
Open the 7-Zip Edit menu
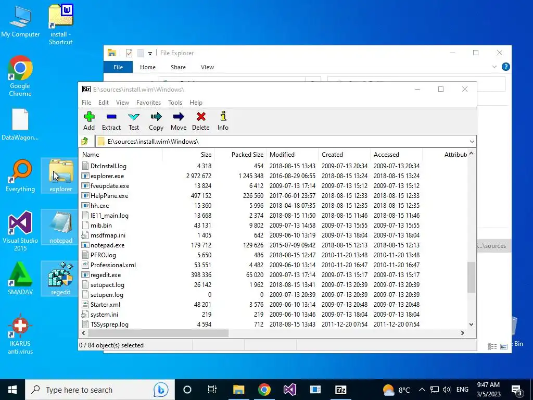(x=104, y=103)
